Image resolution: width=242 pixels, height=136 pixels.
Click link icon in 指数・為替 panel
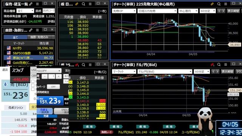pyautogui.click(x=31, y=30)
